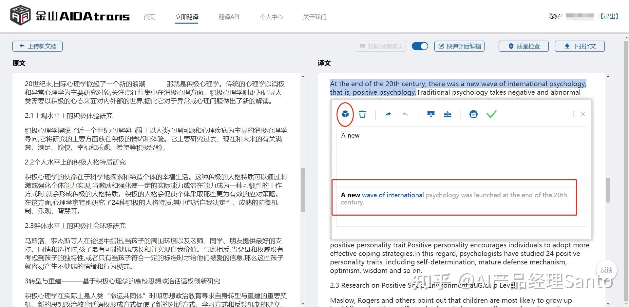This screenshot has width=629, height=307.
Task: Confirm the edit with green checkmark
Action: [x=491, y=114]
